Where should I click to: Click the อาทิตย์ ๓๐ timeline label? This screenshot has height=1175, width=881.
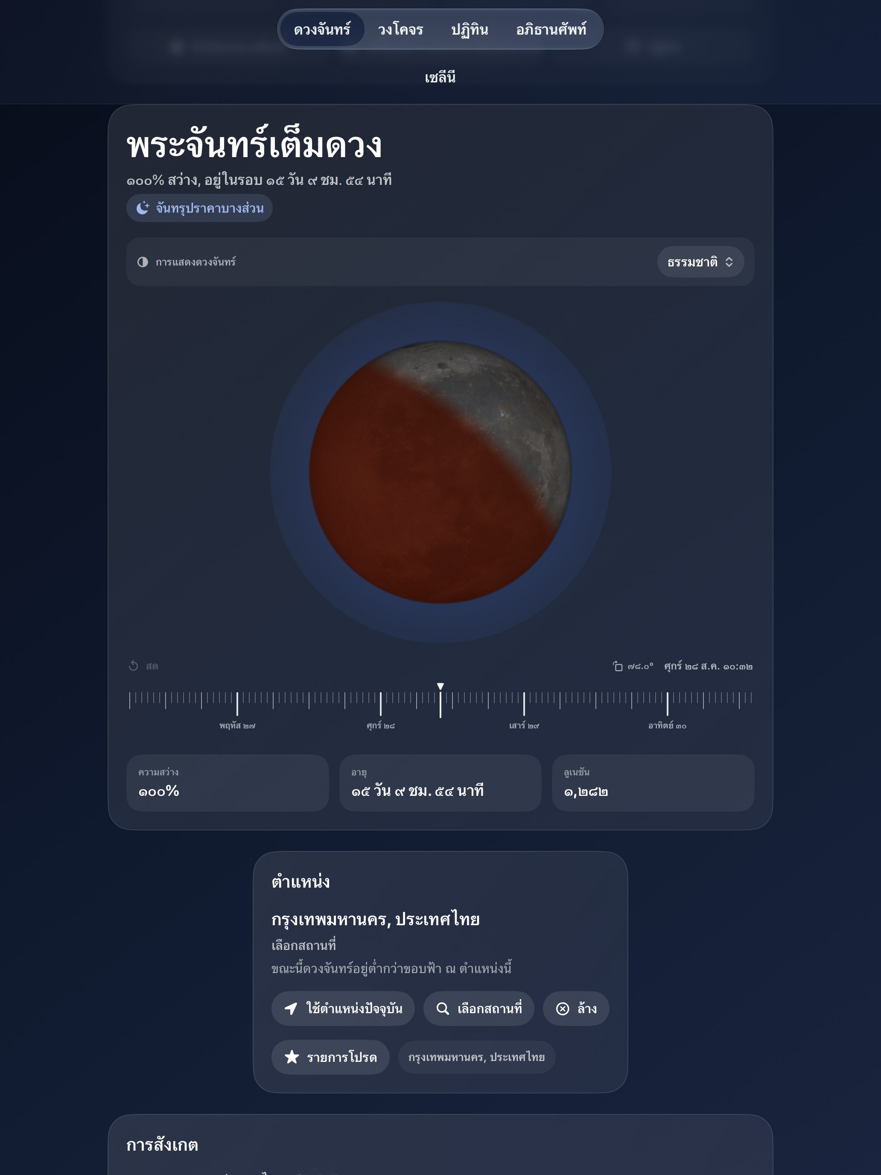point(667,725)
